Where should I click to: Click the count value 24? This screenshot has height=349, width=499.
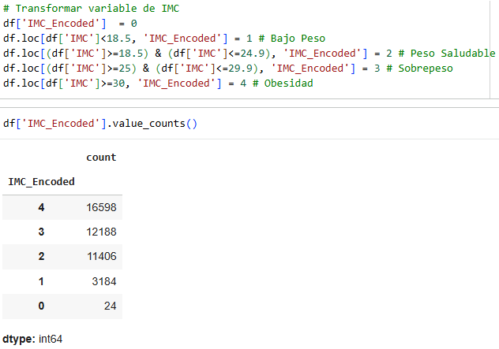110,306
